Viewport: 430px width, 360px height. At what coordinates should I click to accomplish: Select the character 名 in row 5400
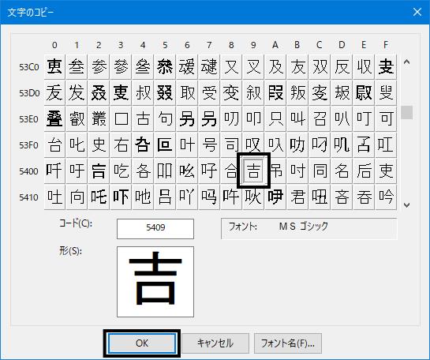coord(342,171)
